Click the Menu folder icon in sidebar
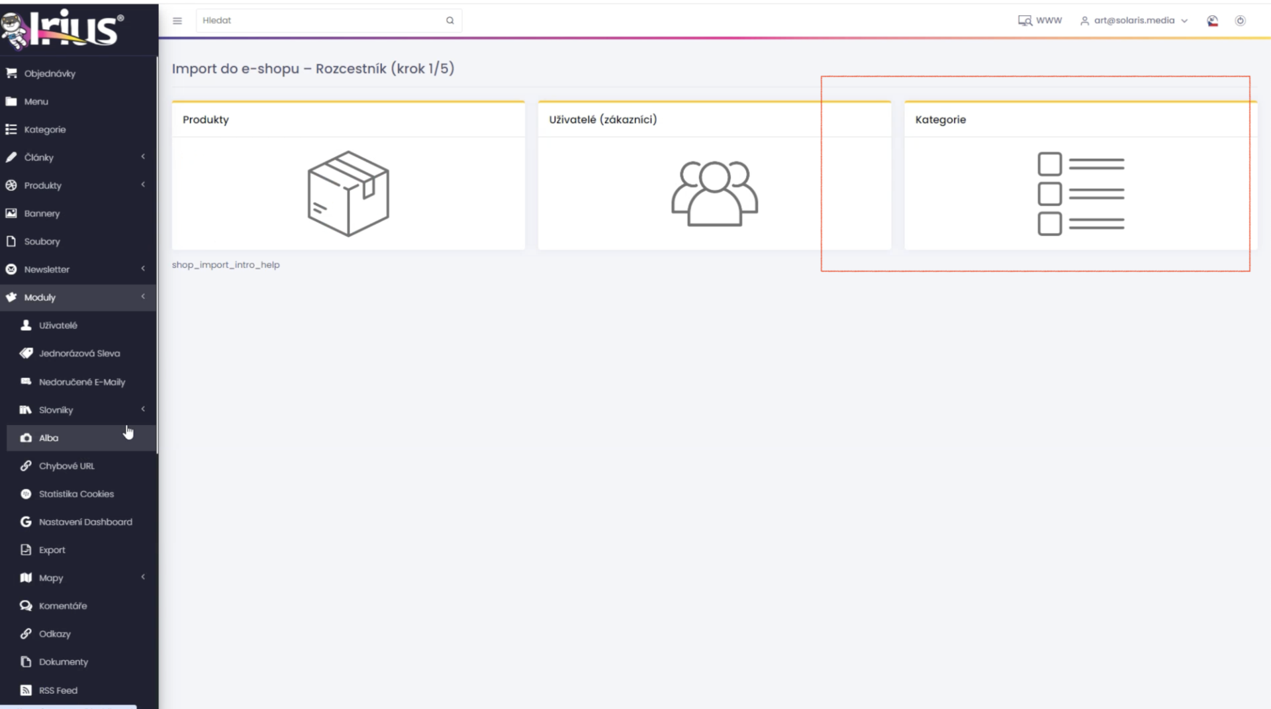This screenshot has width=1271, height=709. pyautogui.click(x=11, y=101)
